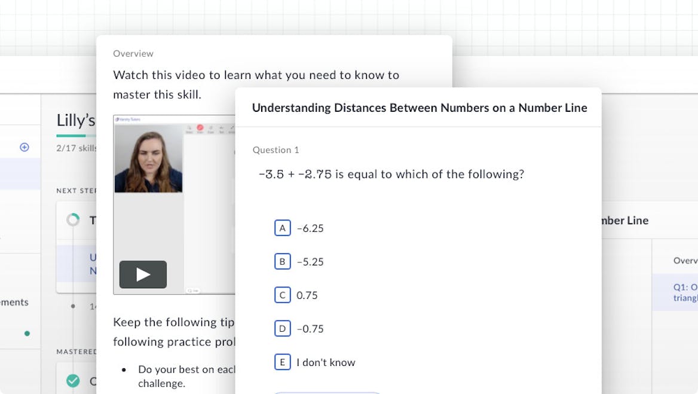Click the red Draw tool in video toolbar

click(x=200, y=128)
